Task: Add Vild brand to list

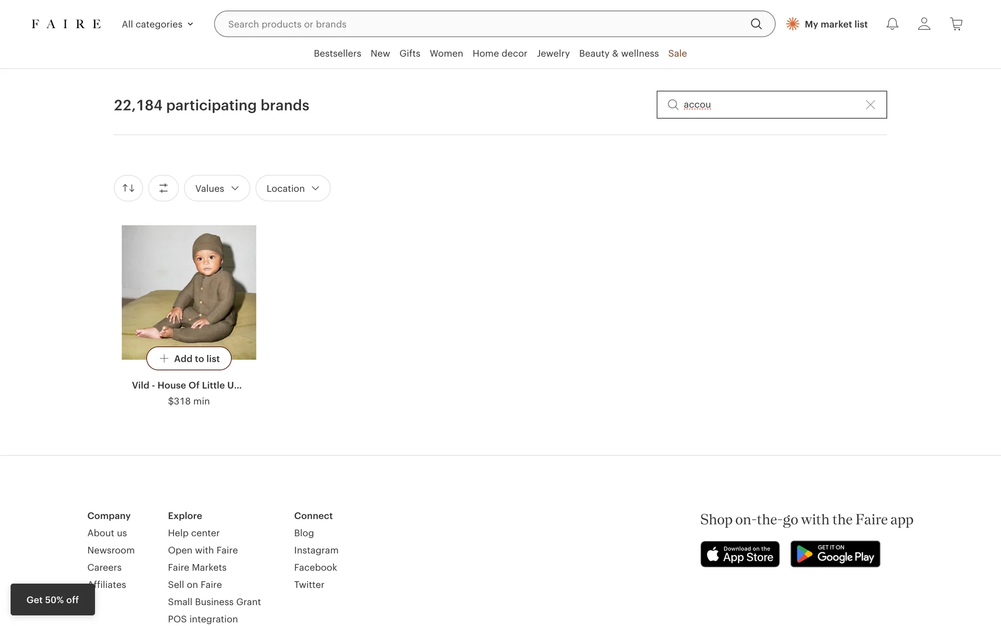Action: pos(189,358)
